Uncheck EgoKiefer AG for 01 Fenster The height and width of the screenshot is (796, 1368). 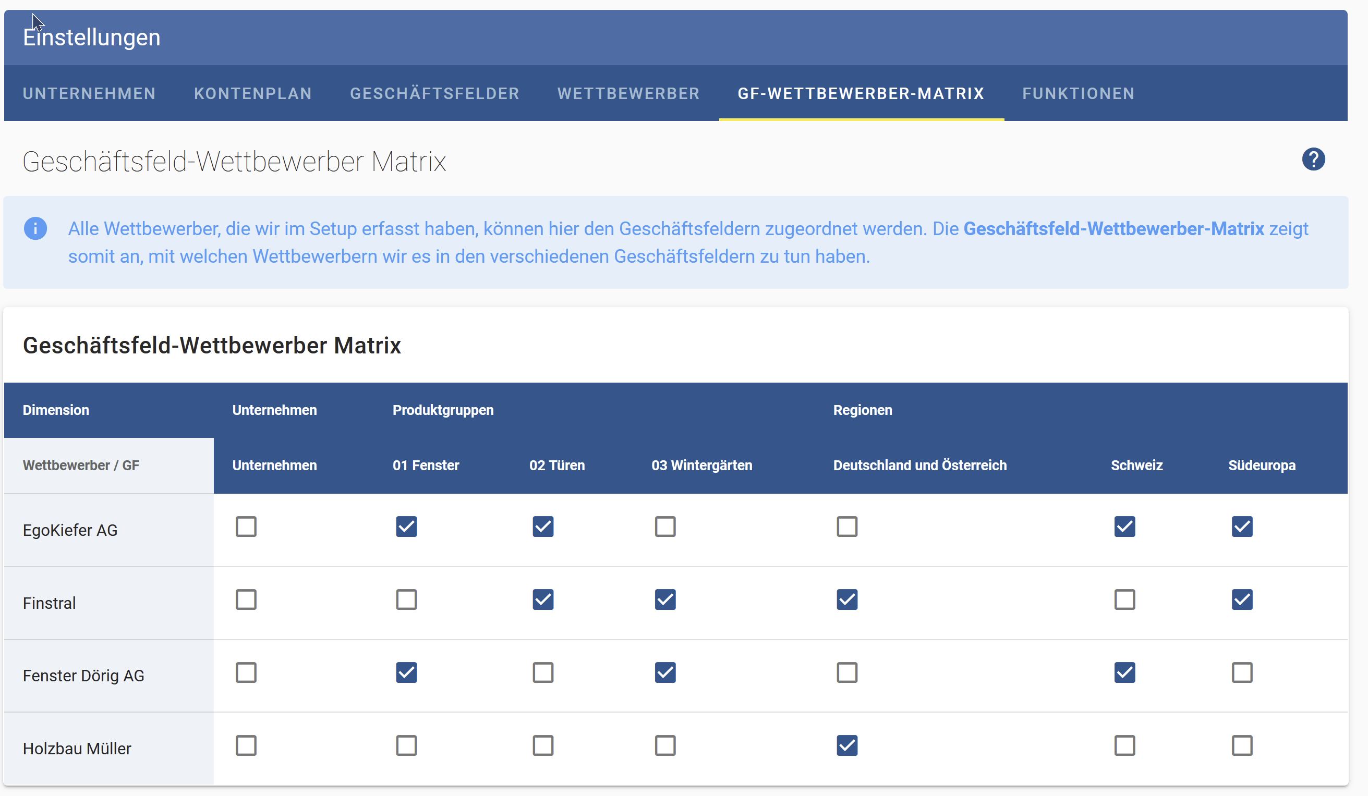406,526
